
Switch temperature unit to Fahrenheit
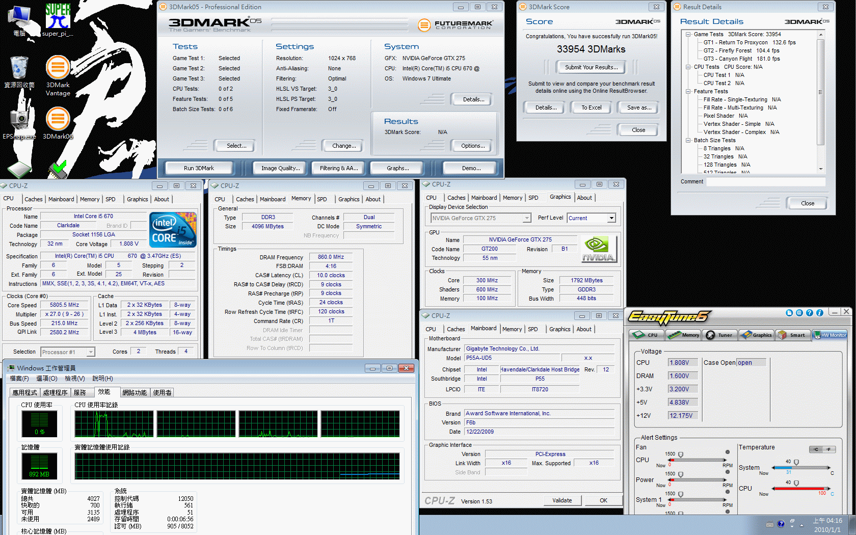tap(829, 449)
